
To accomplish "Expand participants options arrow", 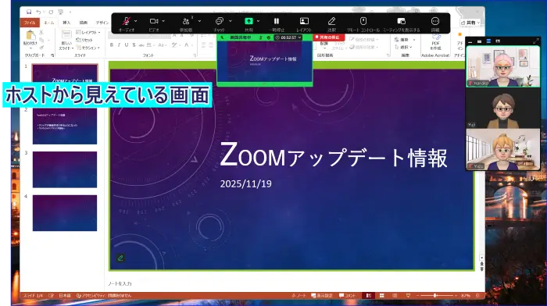I will [199, 21].
